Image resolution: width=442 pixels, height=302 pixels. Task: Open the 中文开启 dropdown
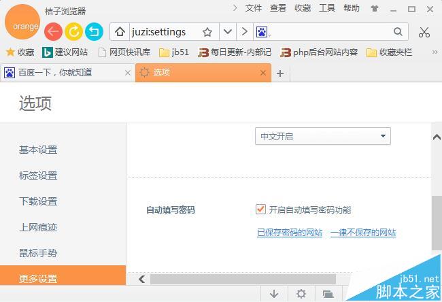[x=323, y=136]
